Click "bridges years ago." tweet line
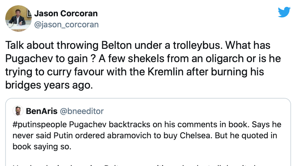The width and height of the screenshot is (296, 166). (49, 85)
